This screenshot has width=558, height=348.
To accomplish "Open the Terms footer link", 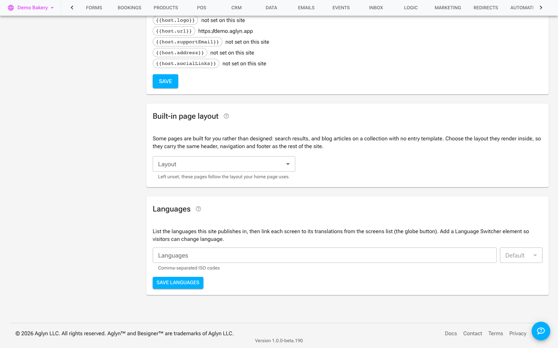I will tap(496, 333).
